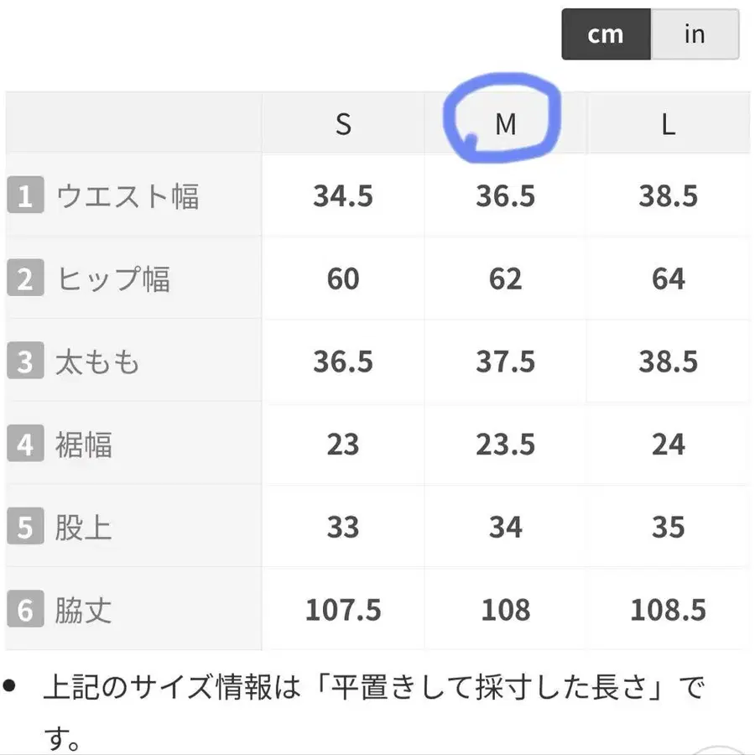The height and width of the screenshot is (755, 755).
Task: Click the number 6 badge beside 脇丈
Action: [x=25, y=610]
